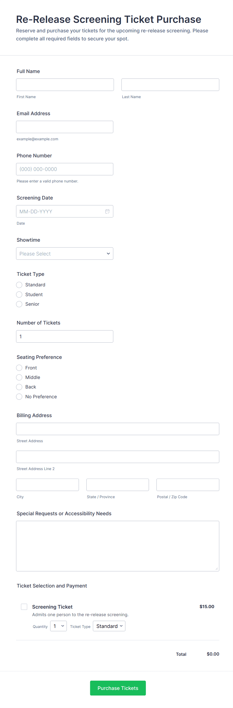The image size is (233, 708).
Task: Pick Front seating preference
Action: (19, 368)
